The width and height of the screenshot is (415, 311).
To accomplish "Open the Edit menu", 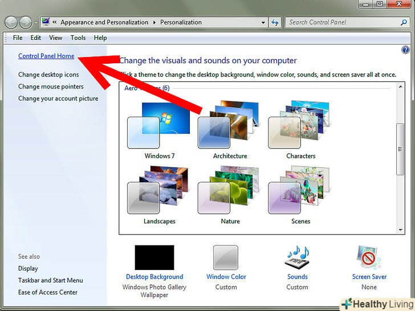I will click(x=35, y=38).
